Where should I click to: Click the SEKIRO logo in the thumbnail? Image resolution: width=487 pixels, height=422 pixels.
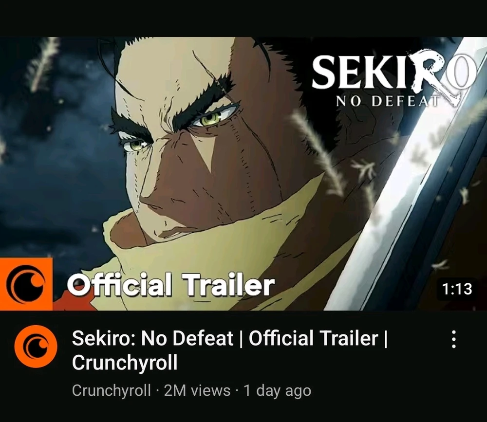click(394, 72)
